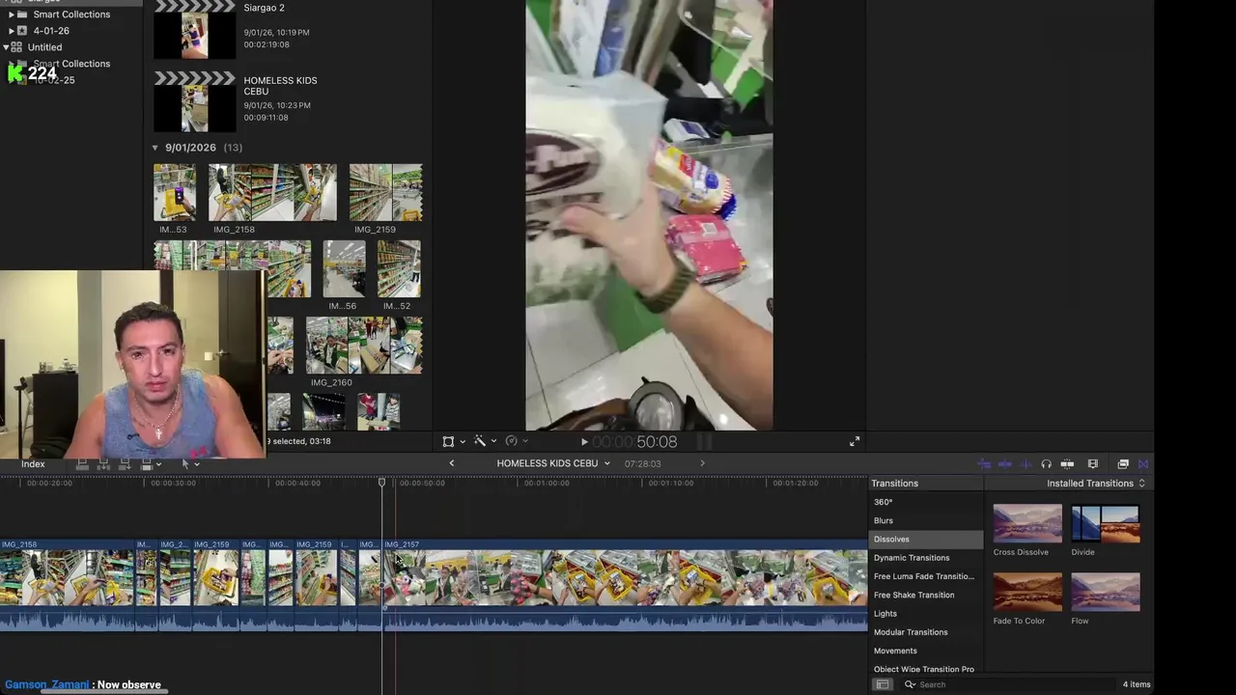The height and width of the screenshot is (695, 1236).
Task: Collapse the Untitled library
Action: [6, 47]
